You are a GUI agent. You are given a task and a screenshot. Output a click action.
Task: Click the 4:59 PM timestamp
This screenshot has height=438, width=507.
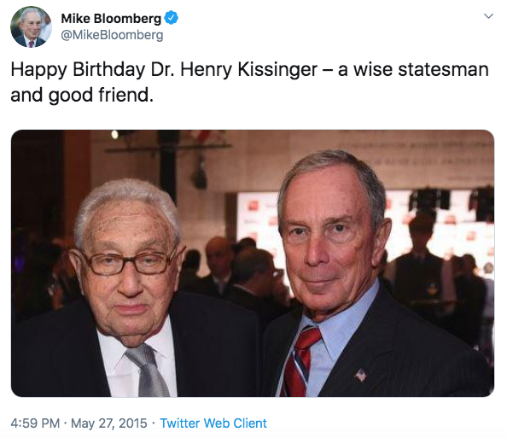[x=35, y=423]
